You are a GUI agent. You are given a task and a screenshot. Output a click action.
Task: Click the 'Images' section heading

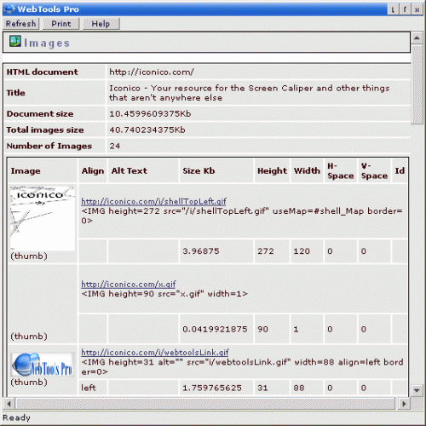47,43
